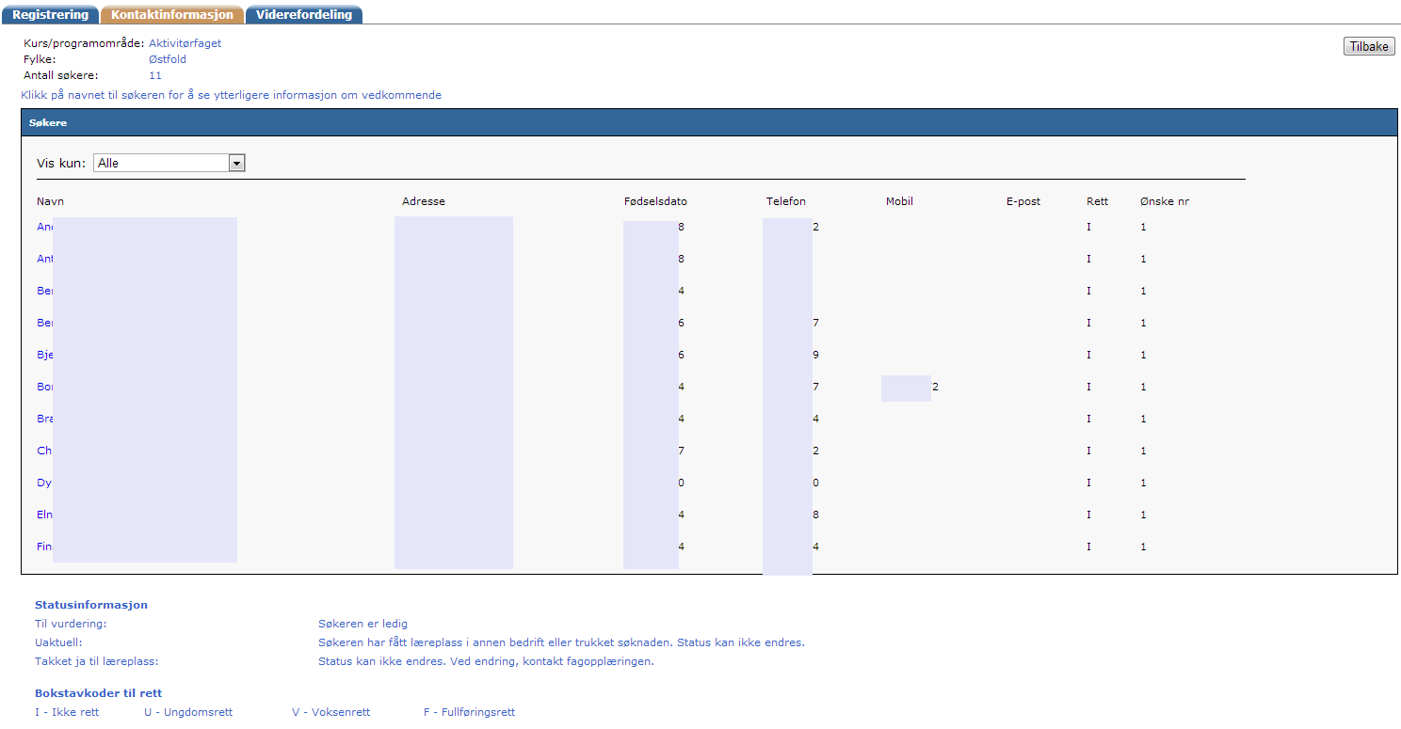
Task: Click the 'Takket ja til læreplass:' label
Action: coord(96,661)
